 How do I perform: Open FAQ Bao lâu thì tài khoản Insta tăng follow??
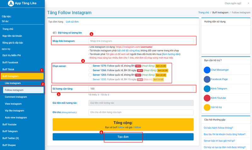click(225, 134)
